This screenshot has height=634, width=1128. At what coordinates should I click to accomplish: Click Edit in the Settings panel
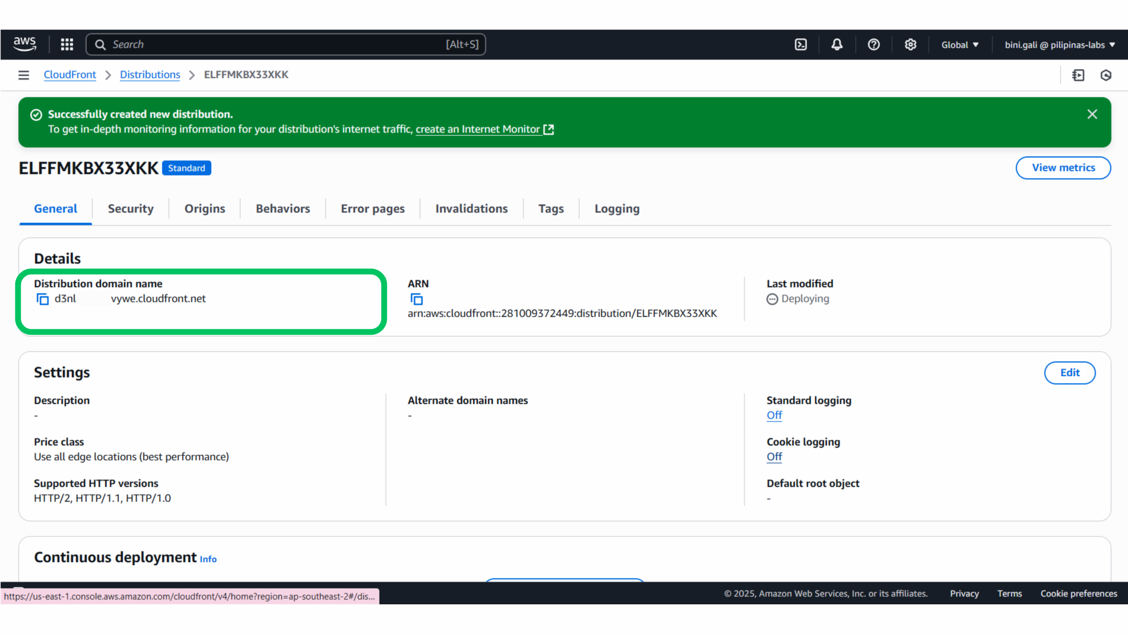point(1070,373)
